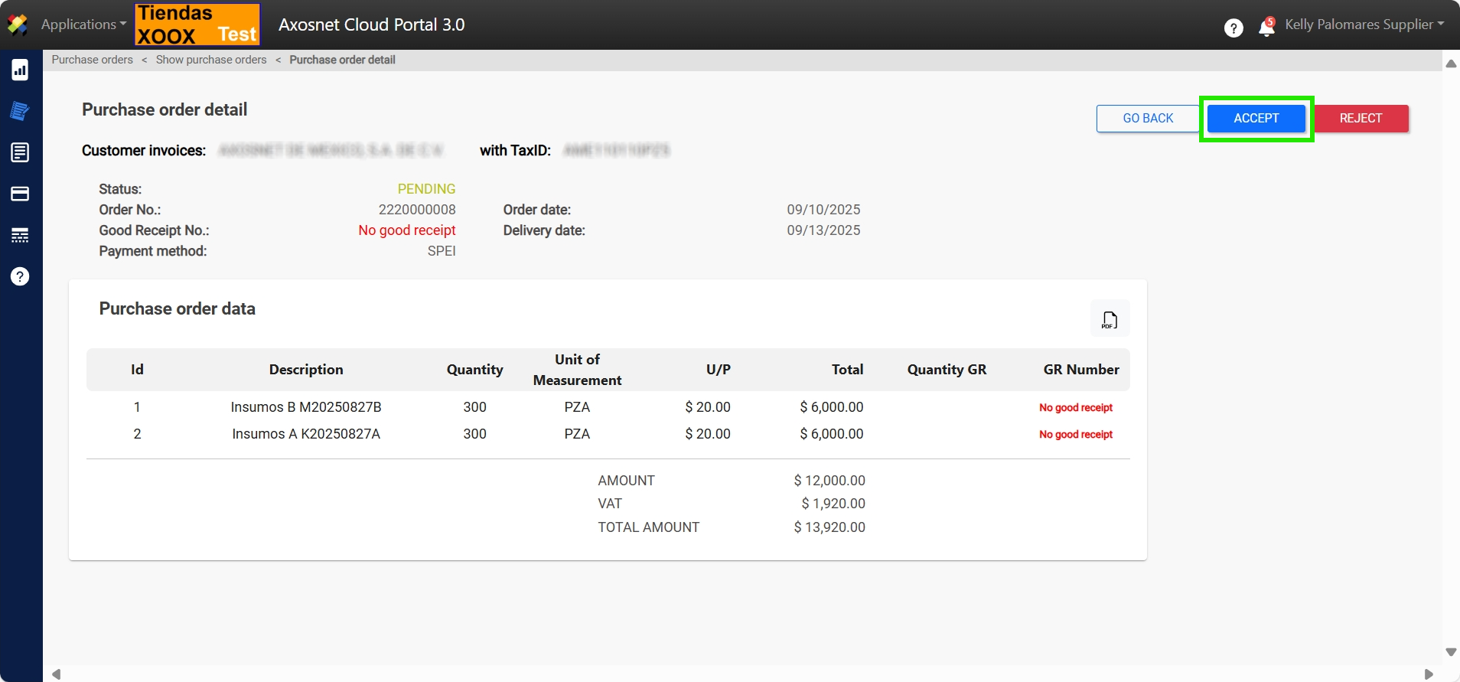The height and width of the screenshot is (682, 1460).
Task: Open the help question mark in sidebar
Action: point(20,276)
